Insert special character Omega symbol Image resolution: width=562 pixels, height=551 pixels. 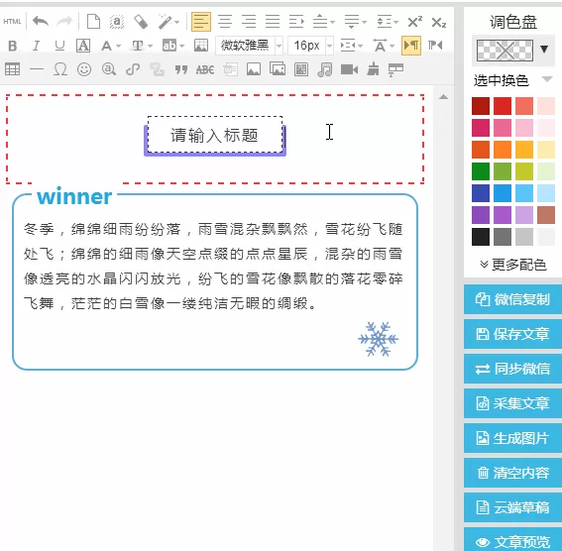[x=60, y=69]
